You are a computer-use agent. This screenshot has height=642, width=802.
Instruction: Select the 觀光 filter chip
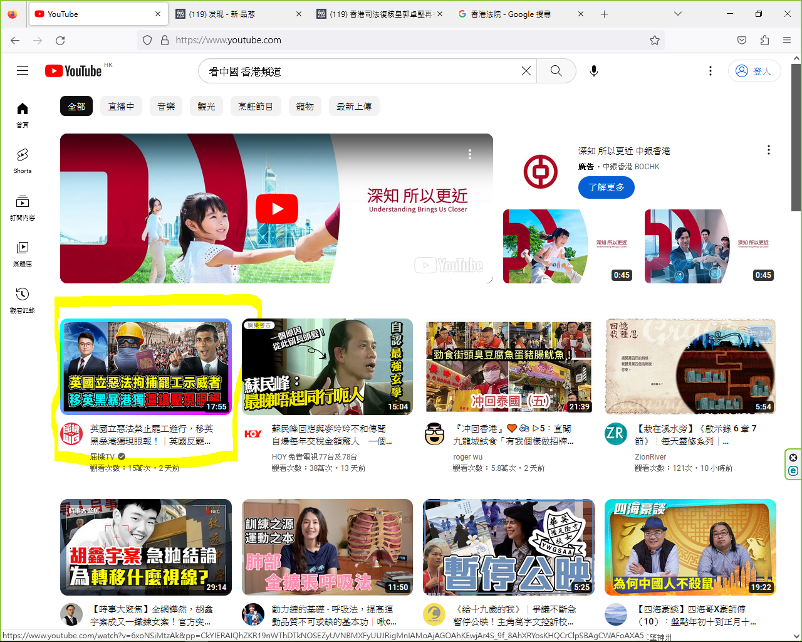(206, 107)
